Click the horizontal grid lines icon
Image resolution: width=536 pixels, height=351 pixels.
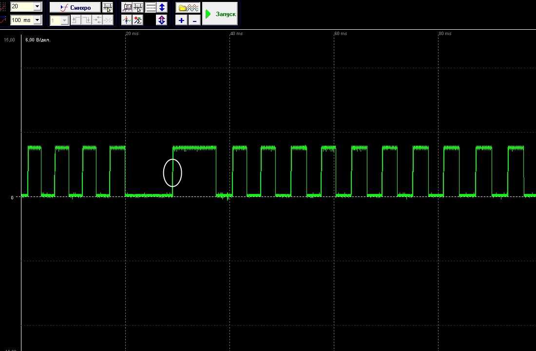[151, 8]
